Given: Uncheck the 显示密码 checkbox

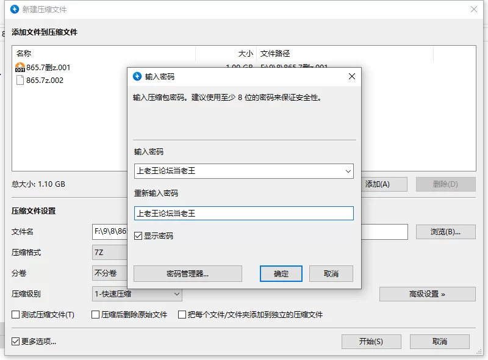Looking at the screenshot, I should 138,236.
